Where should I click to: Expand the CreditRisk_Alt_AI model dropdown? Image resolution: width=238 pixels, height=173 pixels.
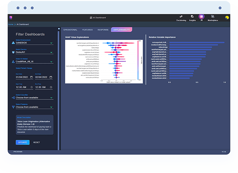click(x=51, y=62)
